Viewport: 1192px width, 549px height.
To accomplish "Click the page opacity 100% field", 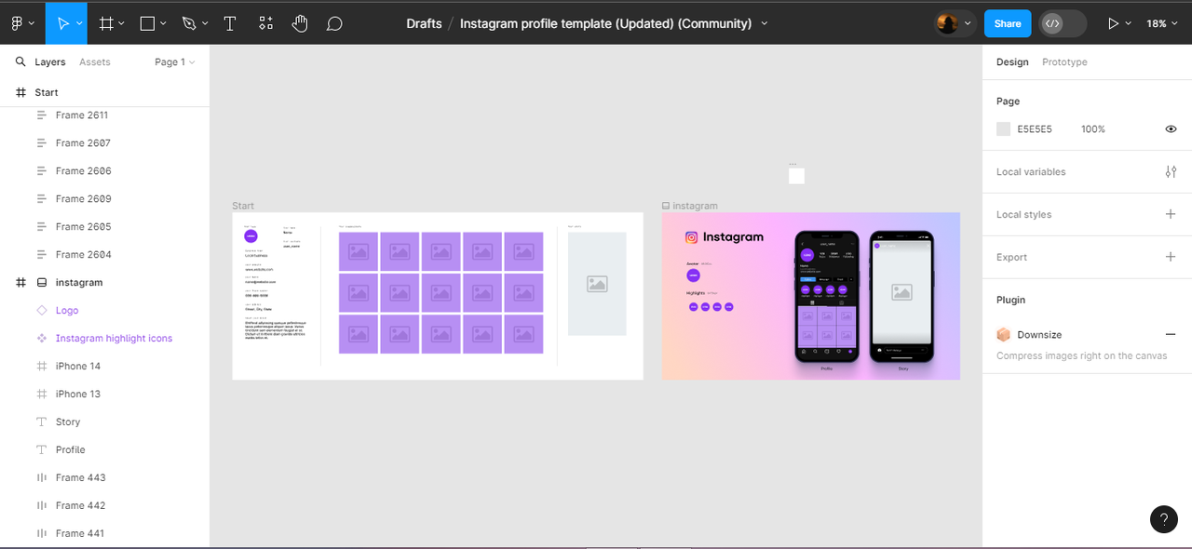I will 1093,129.
